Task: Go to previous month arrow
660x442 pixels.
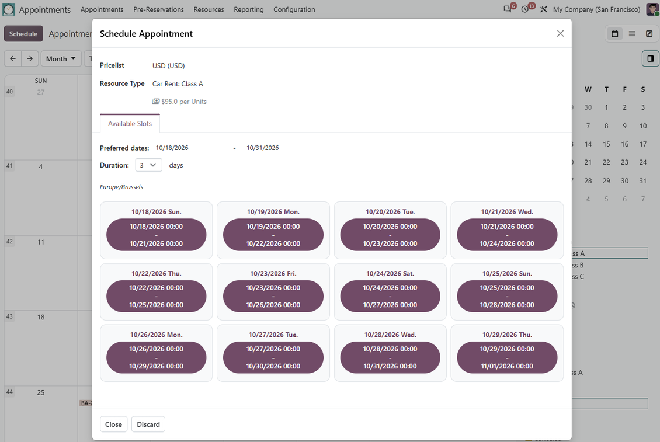Action: pos(13,58)
